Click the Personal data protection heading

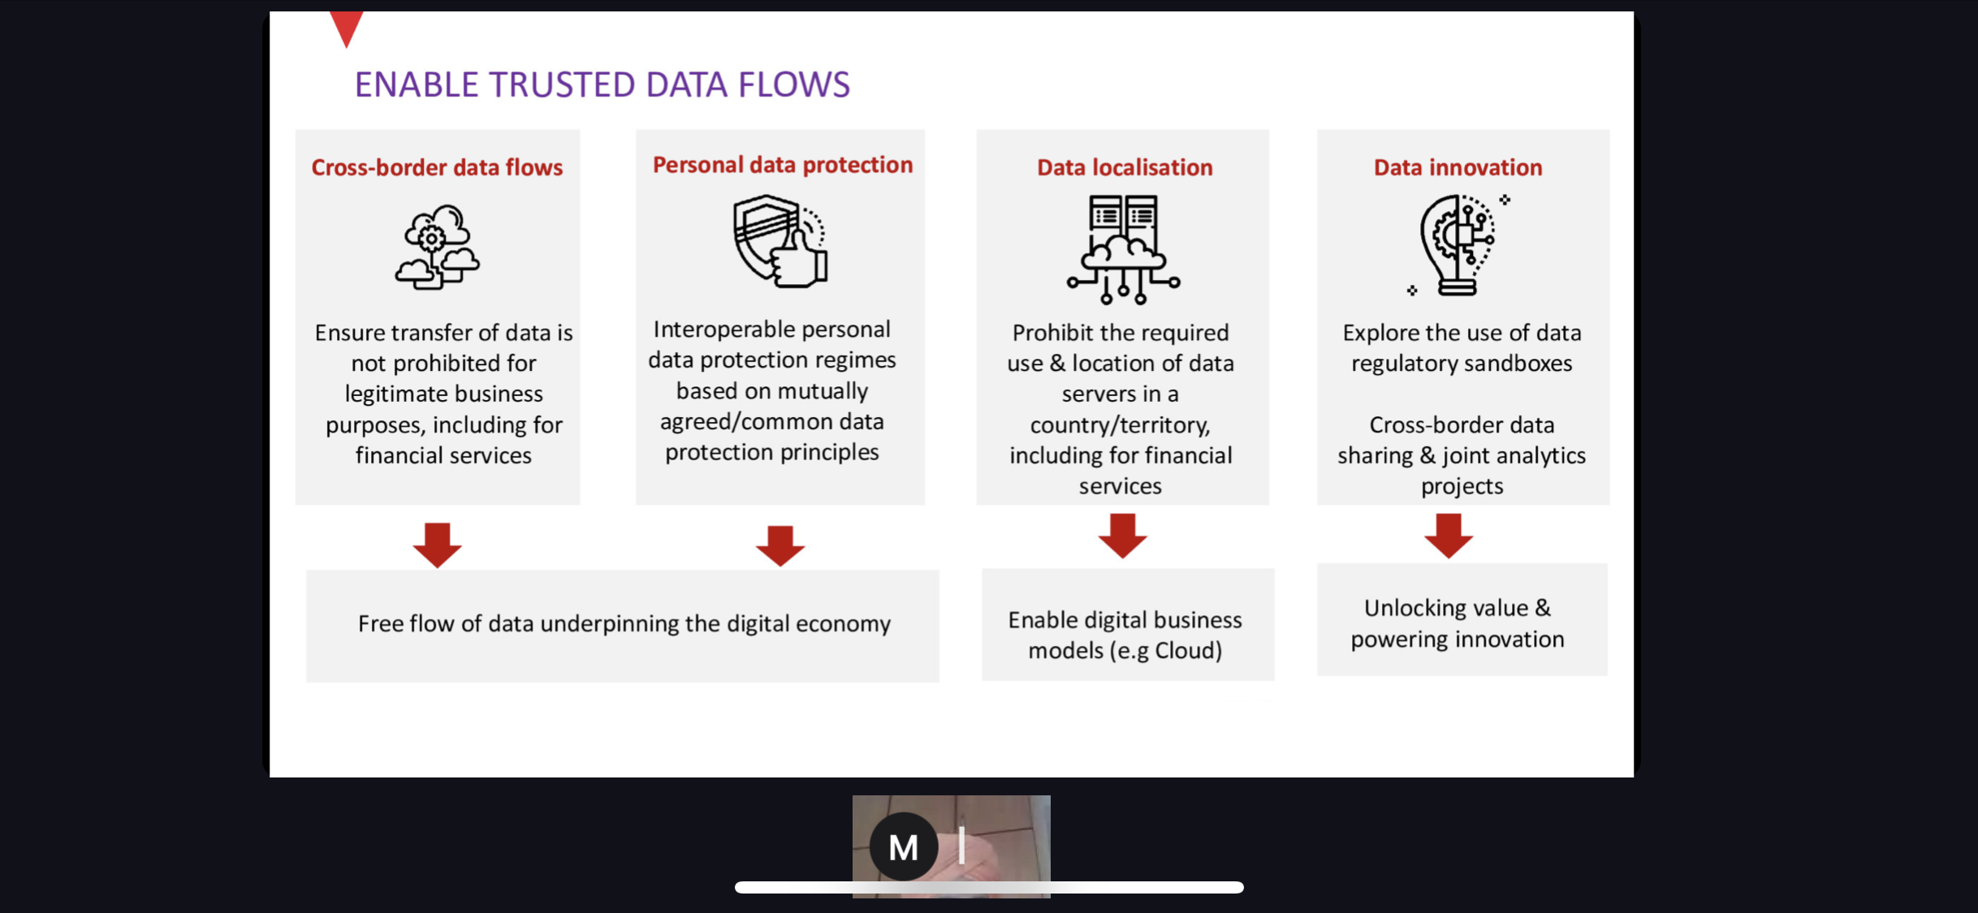783,165
